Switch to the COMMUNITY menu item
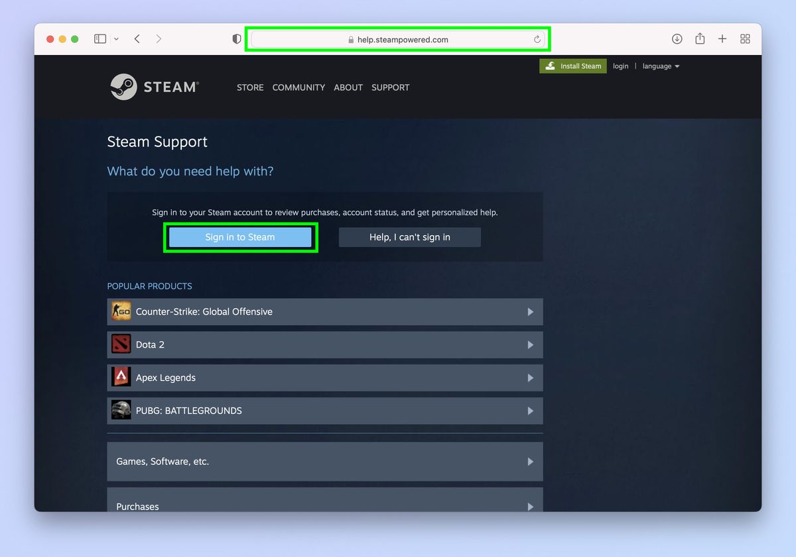Viewport: 796px width, 557px height. coord(298,87)
